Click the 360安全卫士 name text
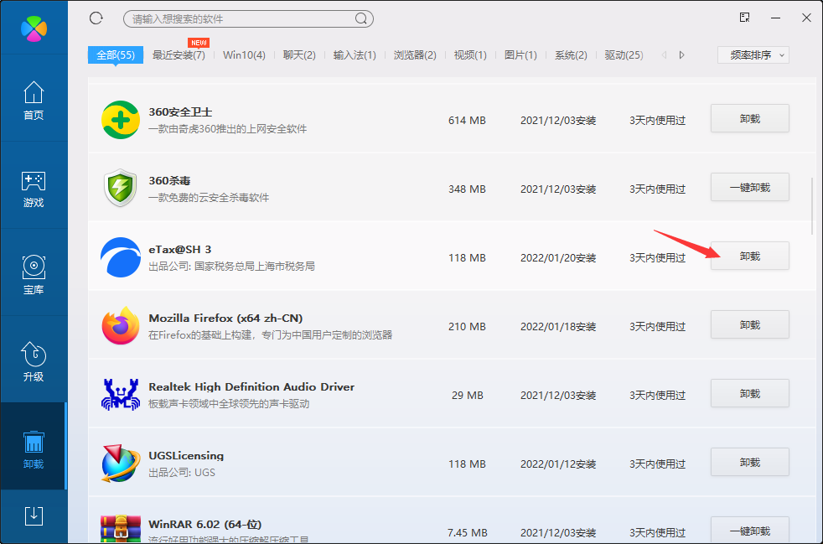The width and height of the screenshot is (823, 544). coord(180,111)
